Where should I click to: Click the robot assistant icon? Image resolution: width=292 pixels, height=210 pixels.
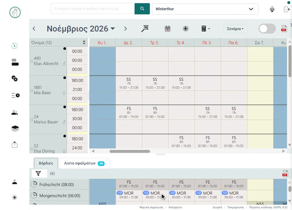coord(272,9)
